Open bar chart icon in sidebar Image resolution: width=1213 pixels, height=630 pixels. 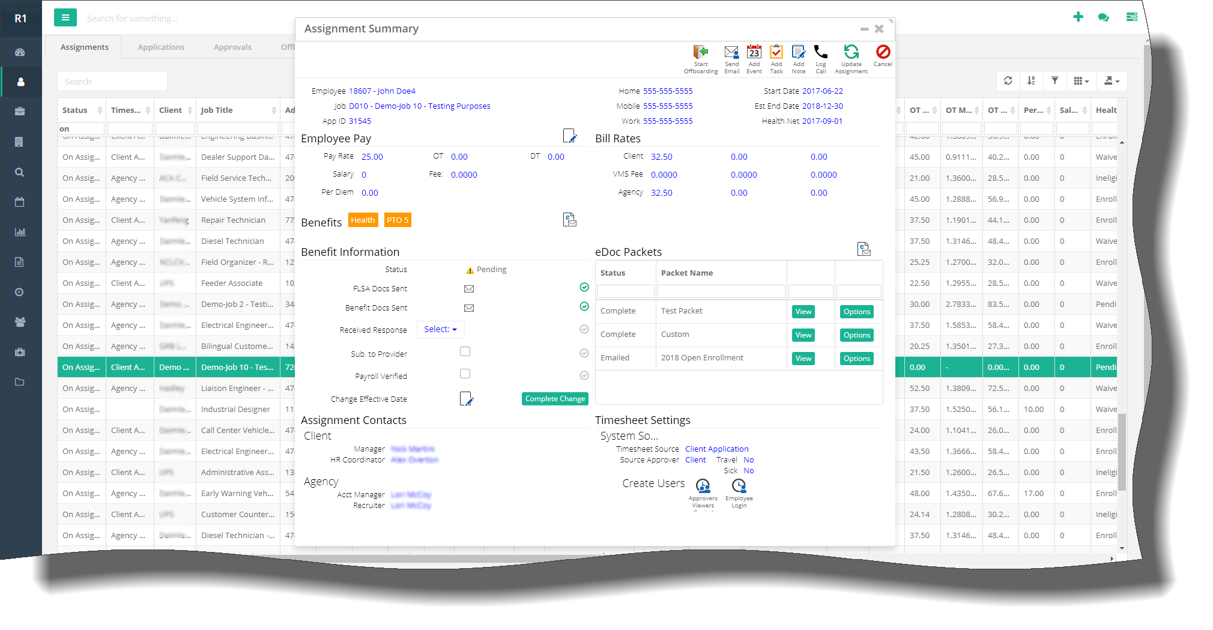(20, 232)
